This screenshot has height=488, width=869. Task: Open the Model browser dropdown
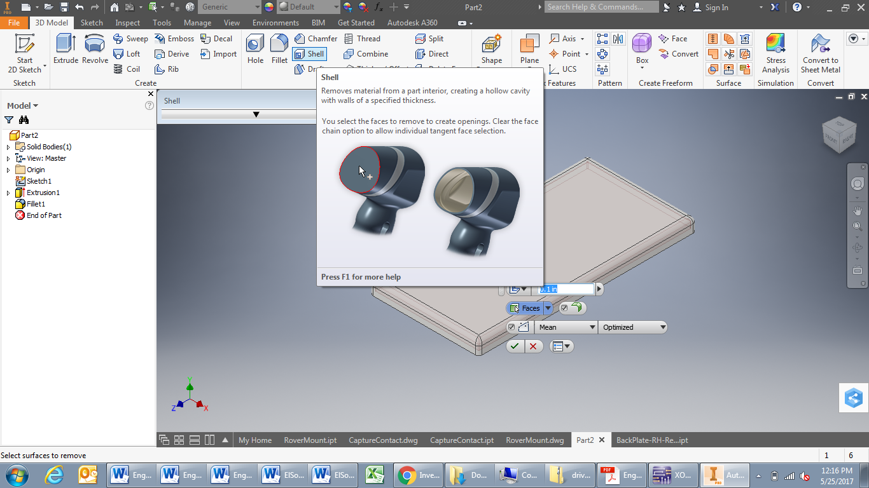23,105
